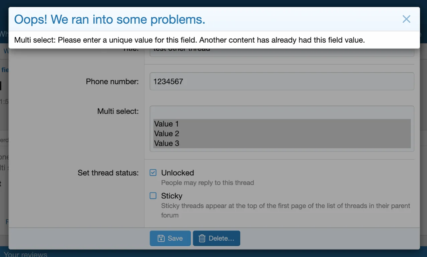
Task: Click the trash can icon on Delete
Action: [x=202, y=238]
